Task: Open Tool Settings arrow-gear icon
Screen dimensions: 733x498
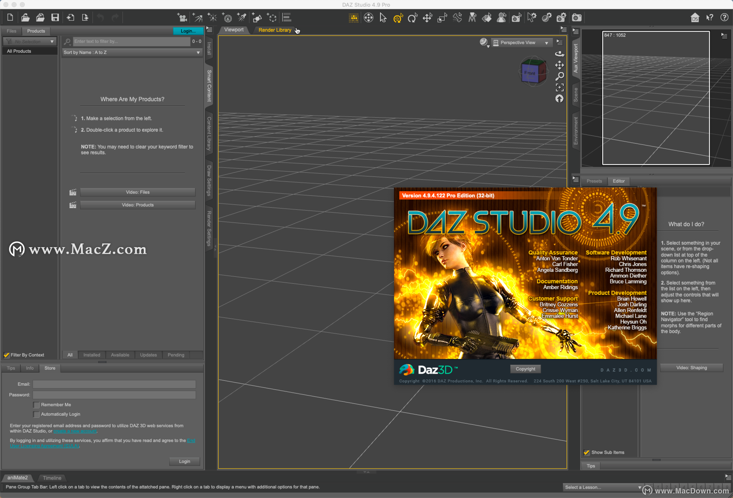Action: click(x=532, y=17)
